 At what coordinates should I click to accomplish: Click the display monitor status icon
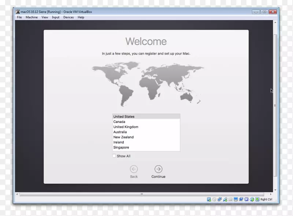point(236,200)
